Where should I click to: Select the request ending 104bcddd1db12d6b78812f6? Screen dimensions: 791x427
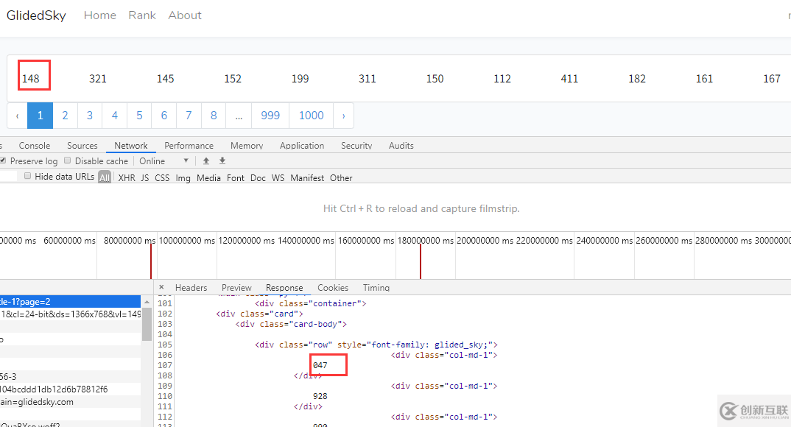tap(70, 389)
